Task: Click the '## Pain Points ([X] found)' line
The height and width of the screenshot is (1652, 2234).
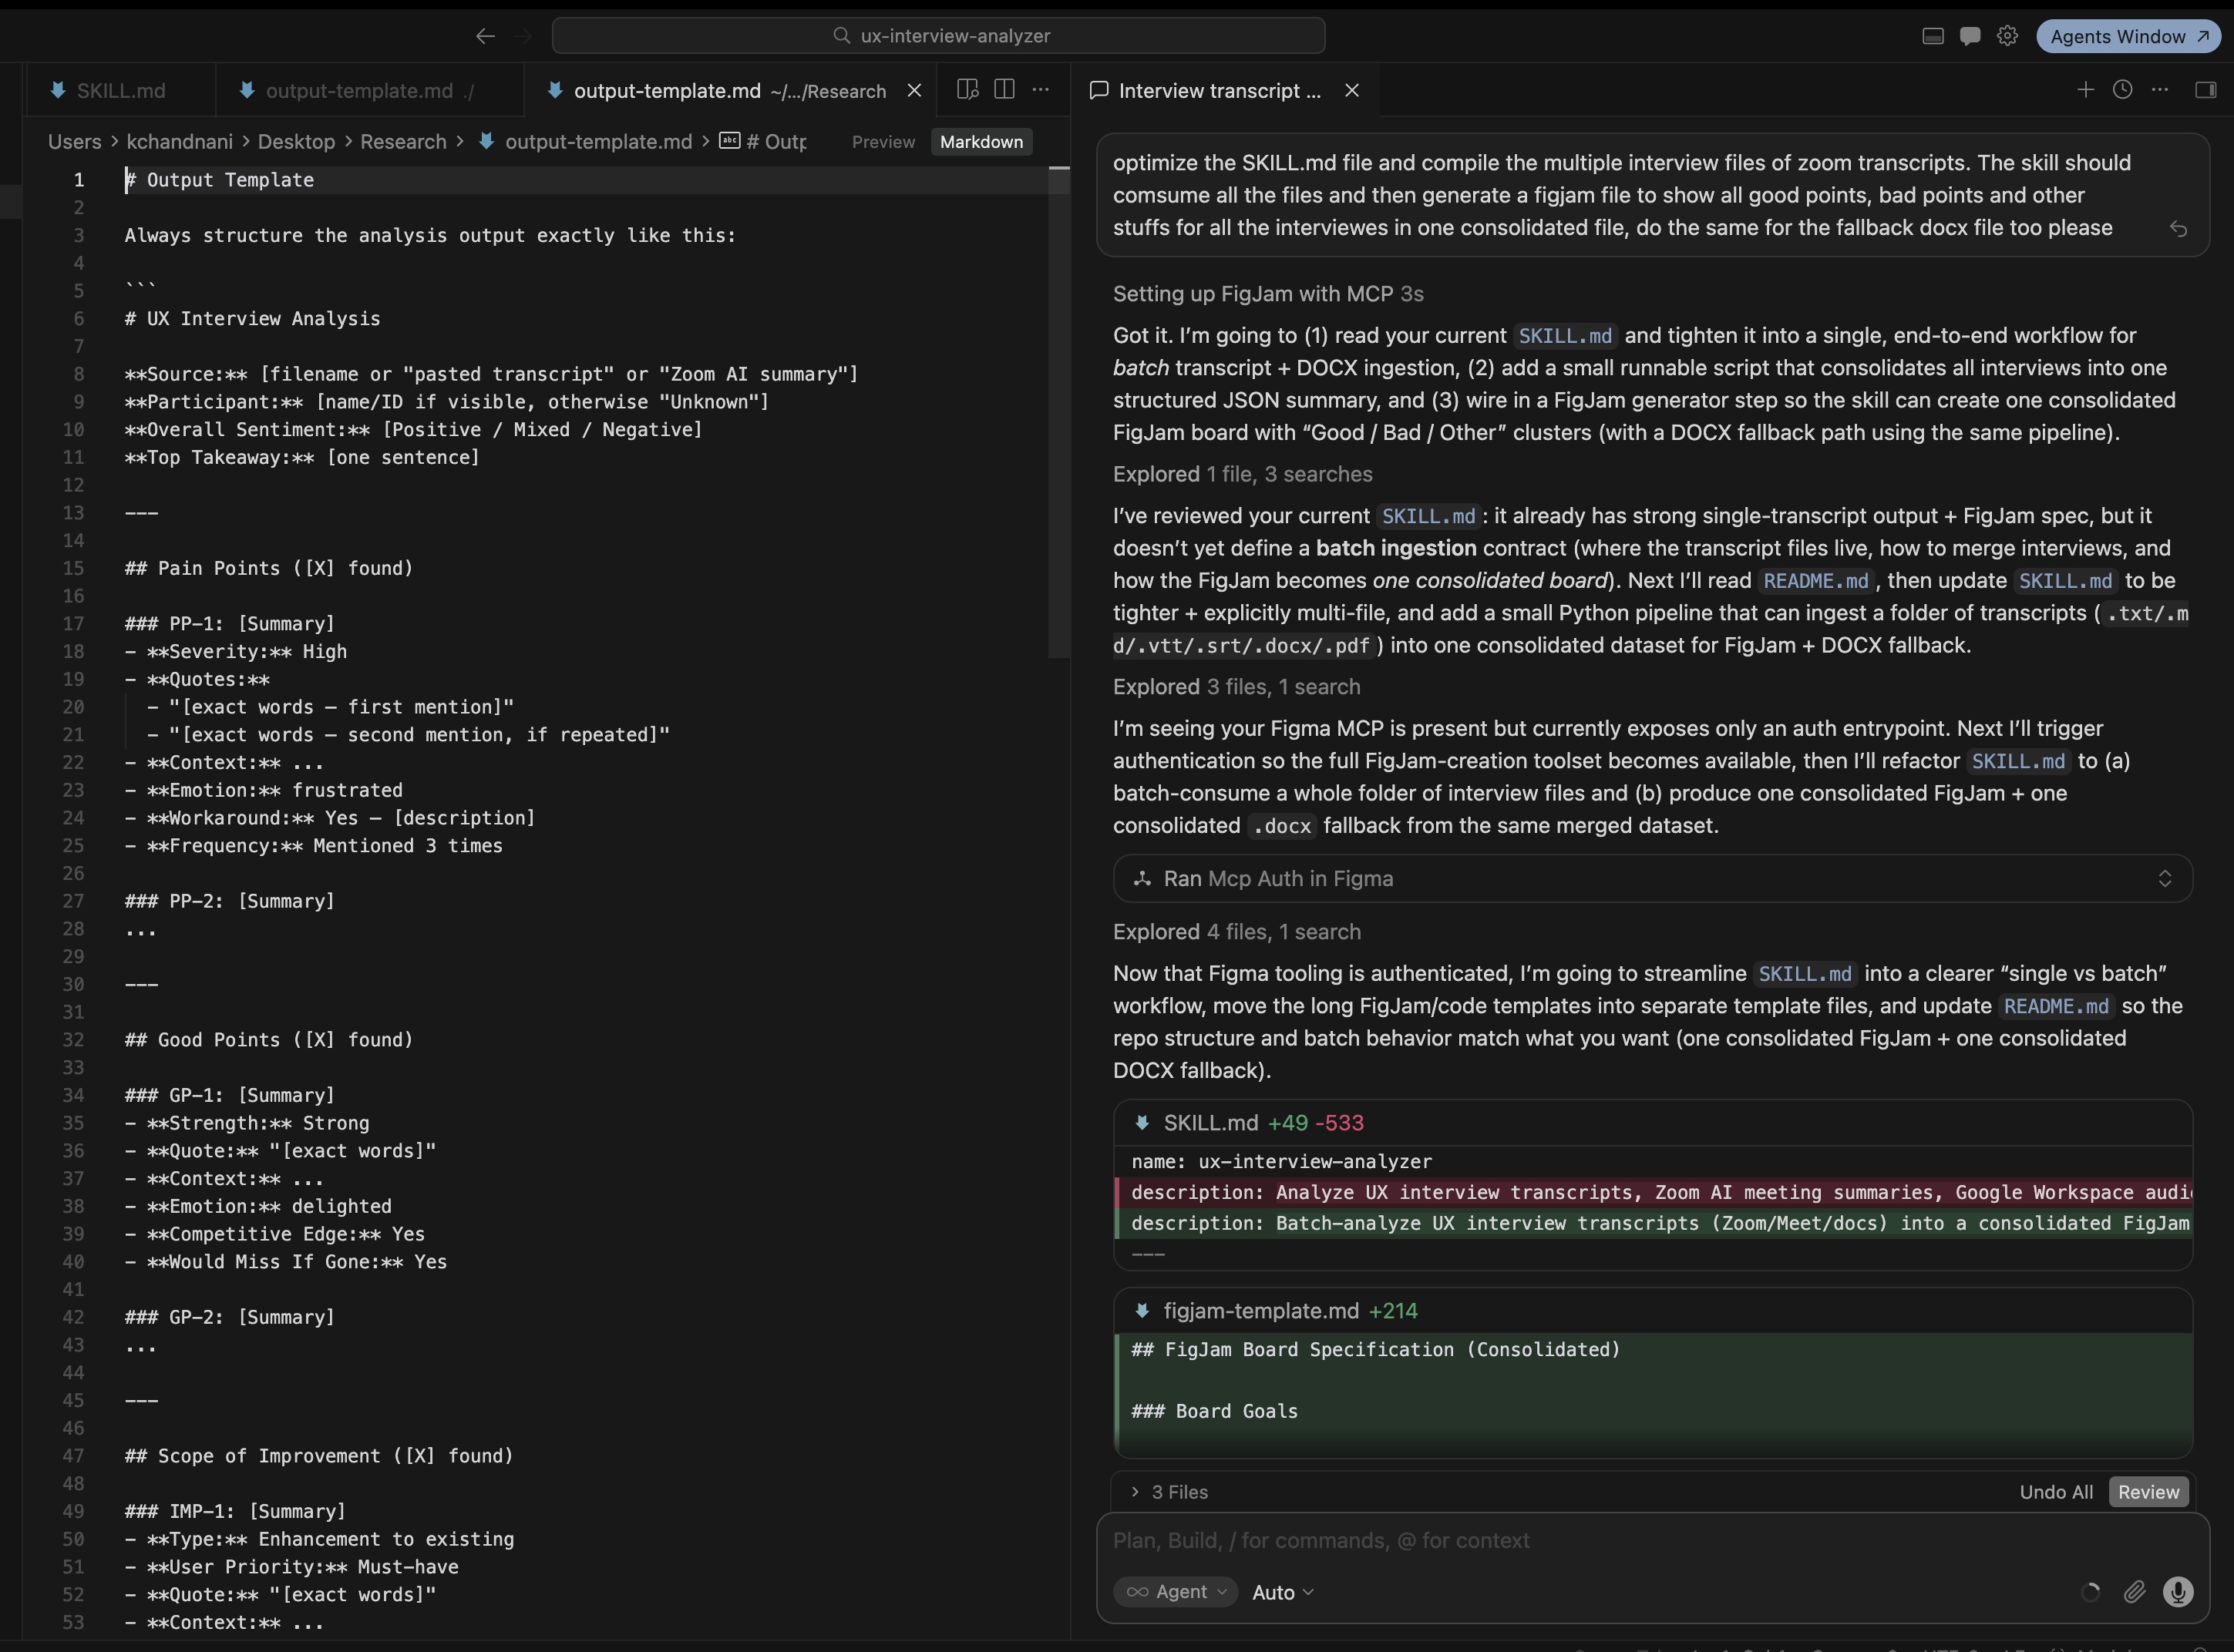Action: click(268, 568)
